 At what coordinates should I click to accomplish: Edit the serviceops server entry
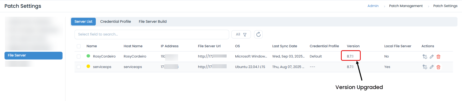click(x=431, y=67)
